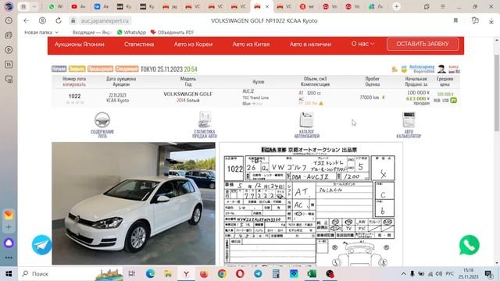Open the Содержание лота steering wheel icon

[x=102, y=120]
